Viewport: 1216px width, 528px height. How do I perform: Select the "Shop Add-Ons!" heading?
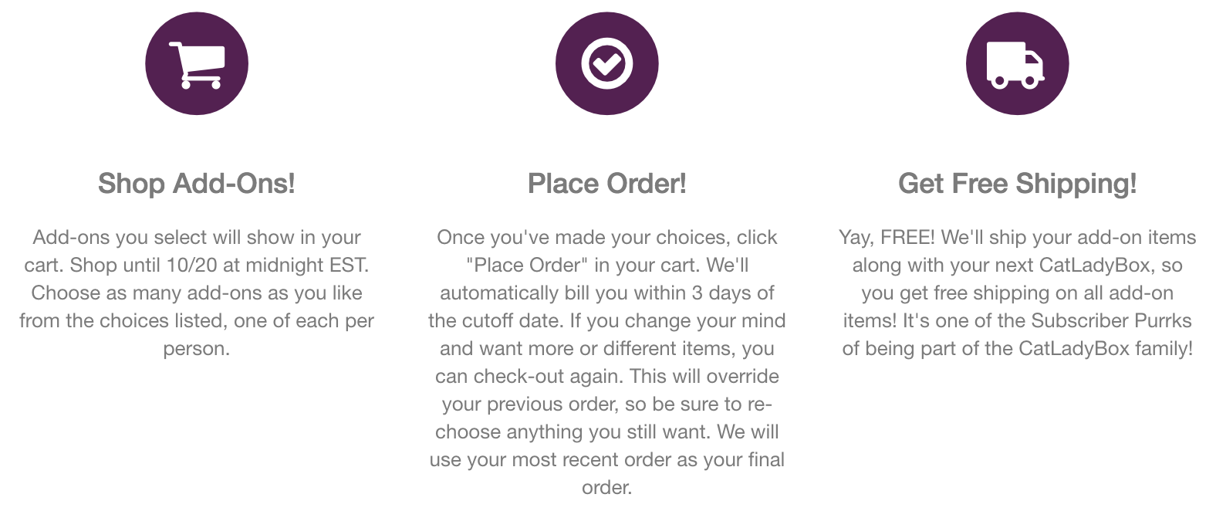click(x=197, y=184)
